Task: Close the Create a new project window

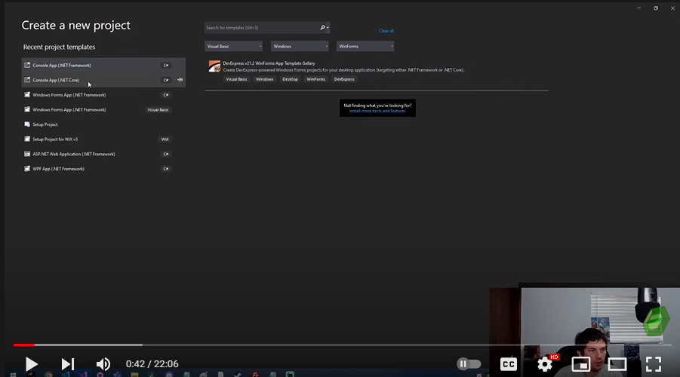Action: coord(672,8)
